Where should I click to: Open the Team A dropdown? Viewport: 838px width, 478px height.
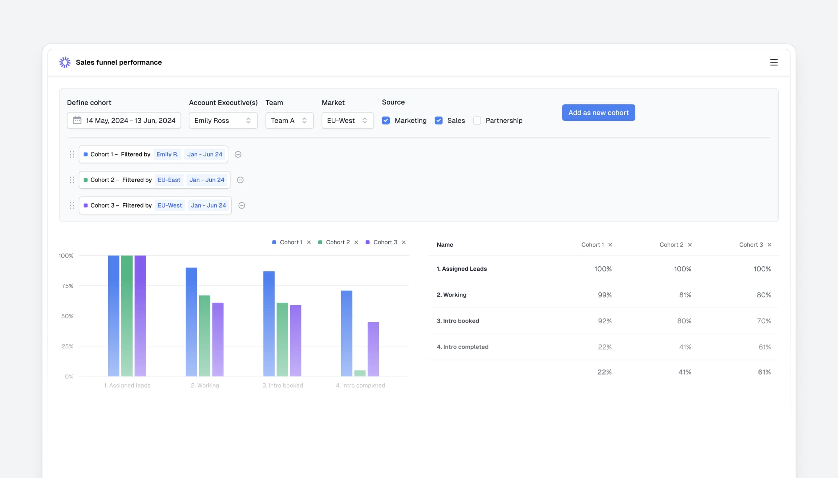click(x=289, y=120)
